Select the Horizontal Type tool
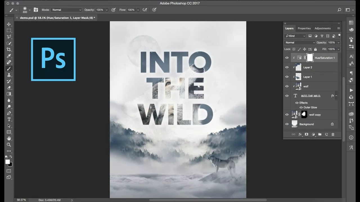This screenshot has width=360, height=202. [x=9, y=119]
